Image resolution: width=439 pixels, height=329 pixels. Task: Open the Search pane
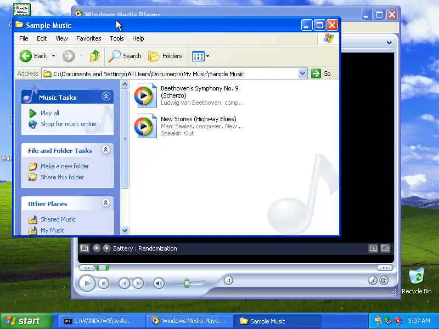click(x=125, y=56)
